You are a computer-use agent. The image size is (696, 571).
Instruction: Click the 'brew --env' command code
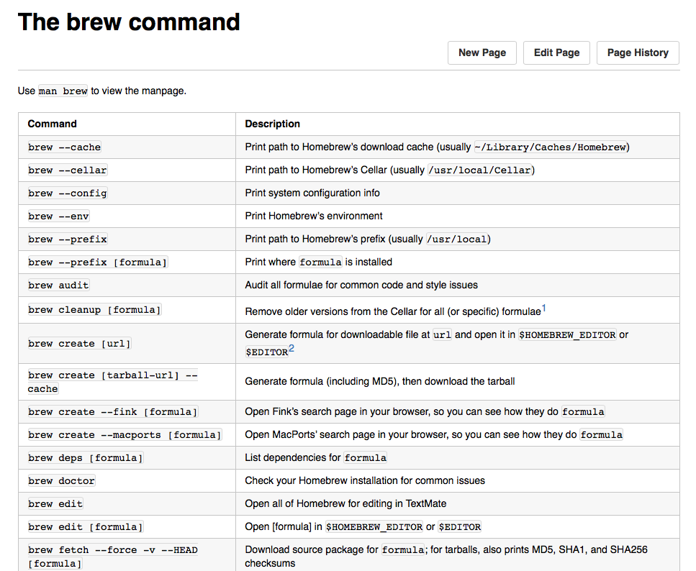tap(58, 216)
